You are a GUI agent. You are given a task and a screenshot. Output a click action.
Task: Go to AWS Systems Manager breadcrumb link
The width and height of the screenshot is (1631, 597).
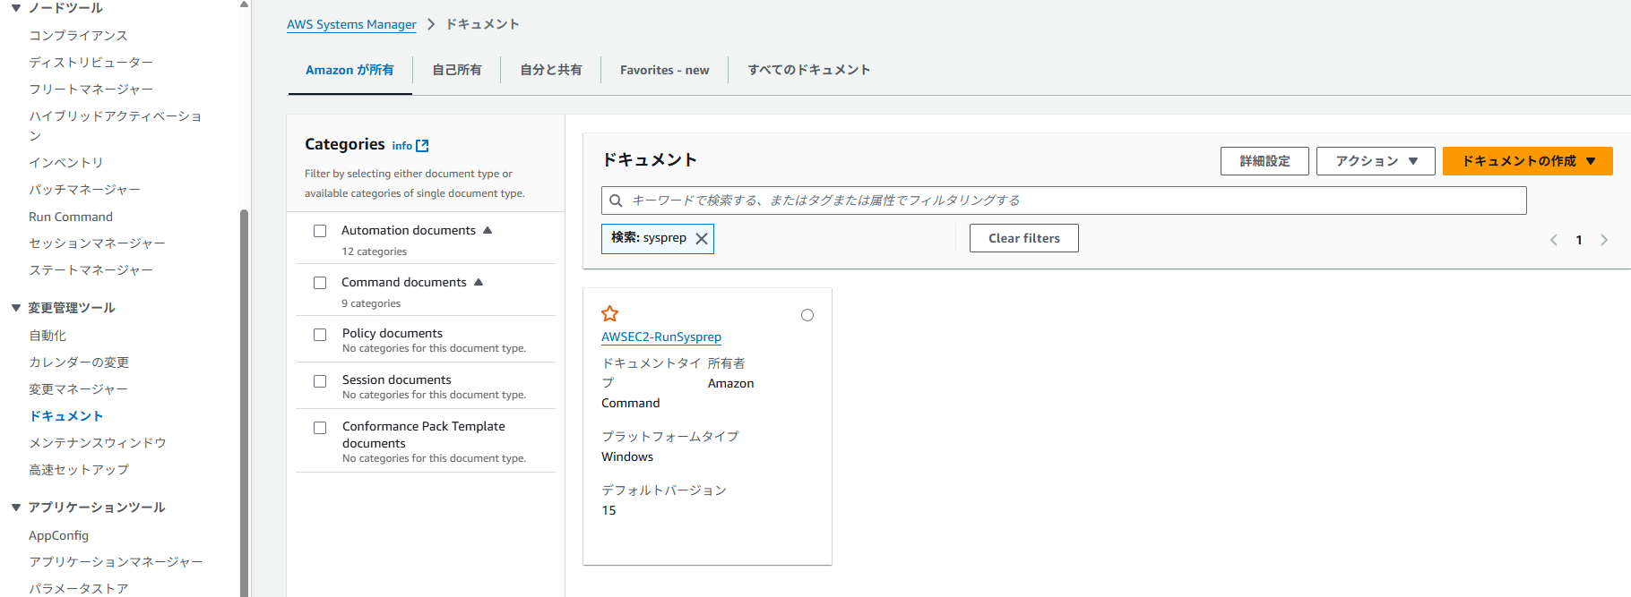click(351, 24)
